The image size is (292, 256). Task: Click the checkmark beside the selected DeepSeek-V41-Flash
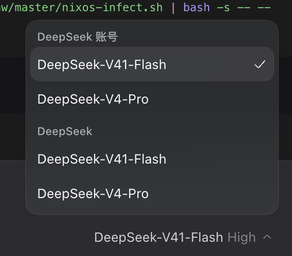click(260, 65)
